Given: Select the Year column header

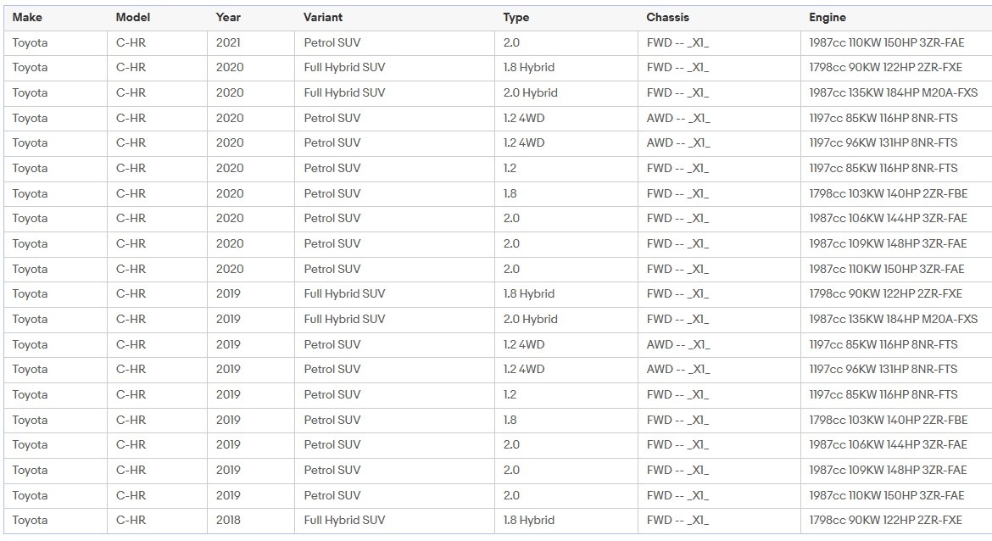Looking at the screenshot, I should click(x=228, y=18).
